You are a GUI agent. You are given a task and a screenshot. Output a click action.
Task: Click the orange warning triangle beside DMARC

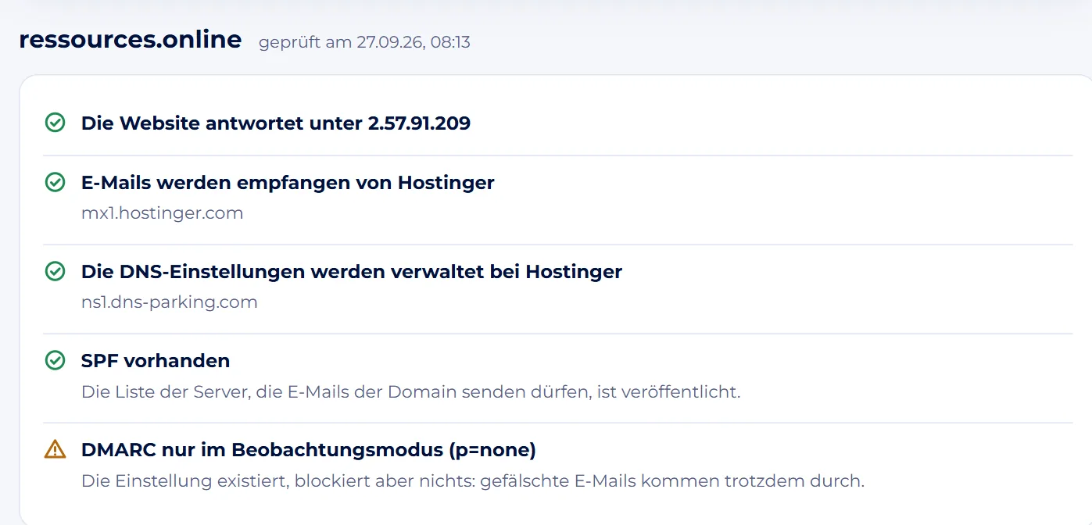[55, 449]
